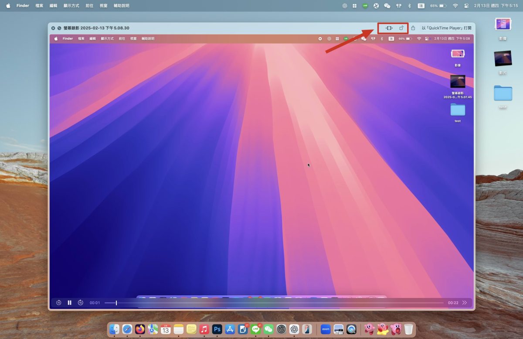Open Maps from the Dock
Screen dimensions: 523x339
coord(153,329)
